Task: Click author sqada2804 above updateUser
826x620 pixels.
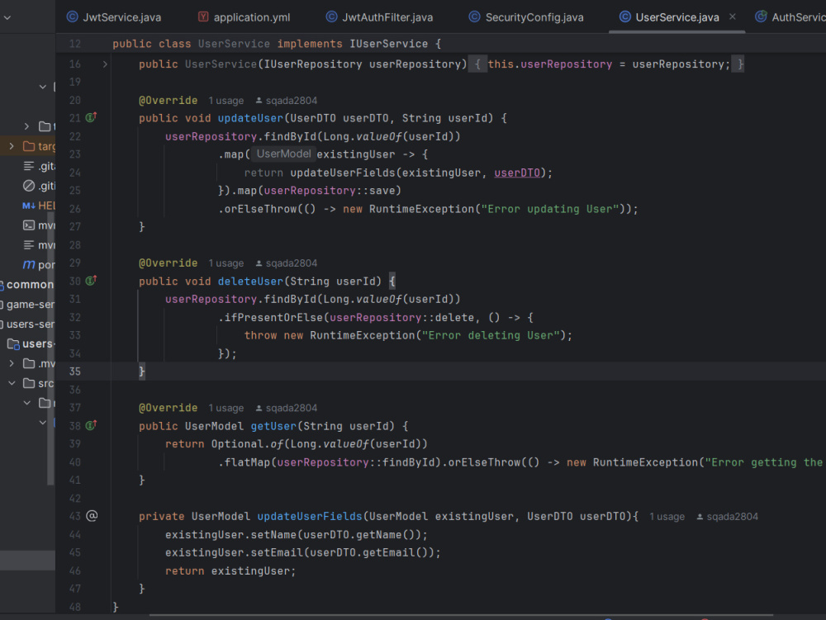Action: pos(287,101)
